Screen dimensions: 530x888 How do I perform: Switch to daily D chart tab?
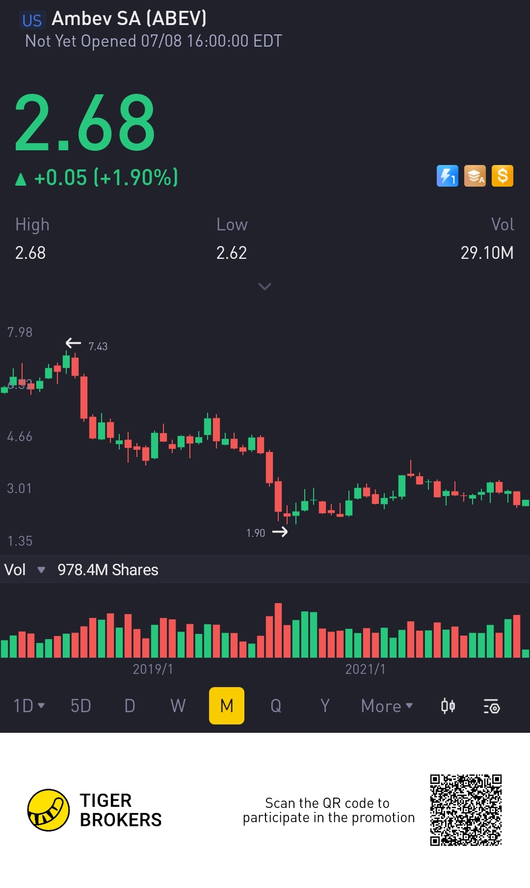[130, 706]
